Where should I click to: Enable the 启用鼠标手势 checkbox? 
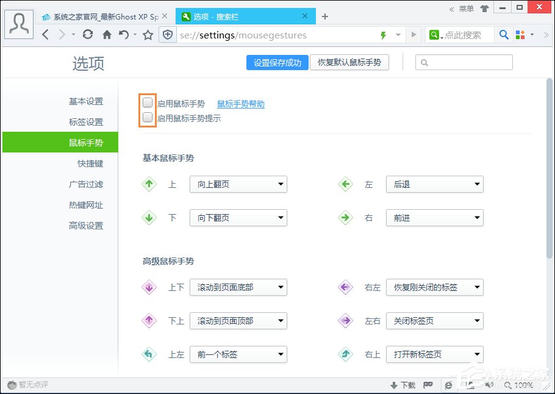pos(148,102)
